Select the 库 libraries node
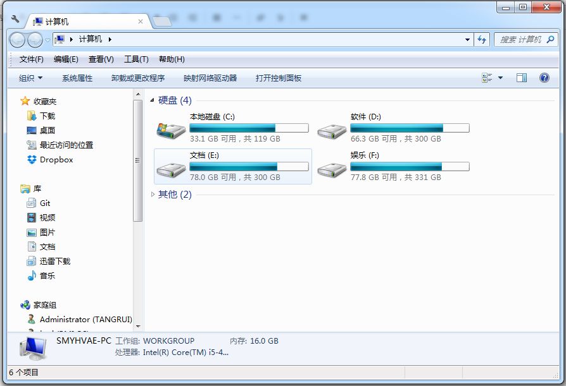 click(x=37, y=189)
